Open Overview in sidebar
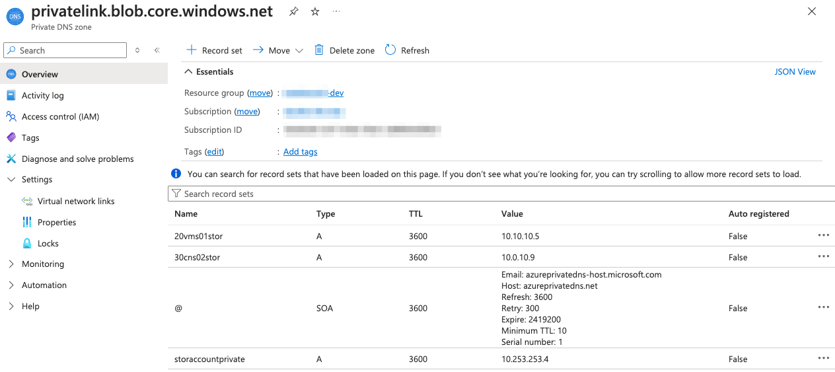 pyautogui.click(x=84, y=74)
